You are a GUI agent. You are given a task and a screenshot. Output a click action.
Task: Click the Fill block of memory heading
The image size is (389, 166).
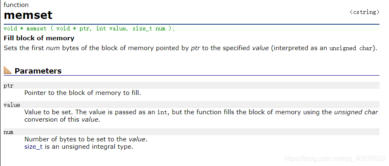coord(39,38)
